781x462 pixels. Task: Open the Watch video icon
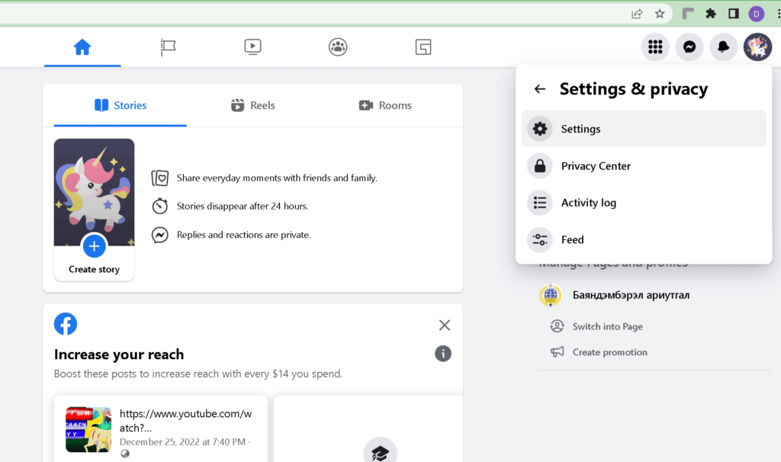click(x=253, y=47)
